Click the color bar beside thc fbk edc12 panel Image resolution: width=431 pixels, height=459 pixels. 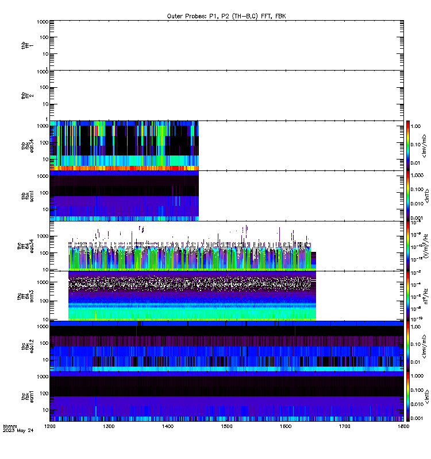pos(408,347)
